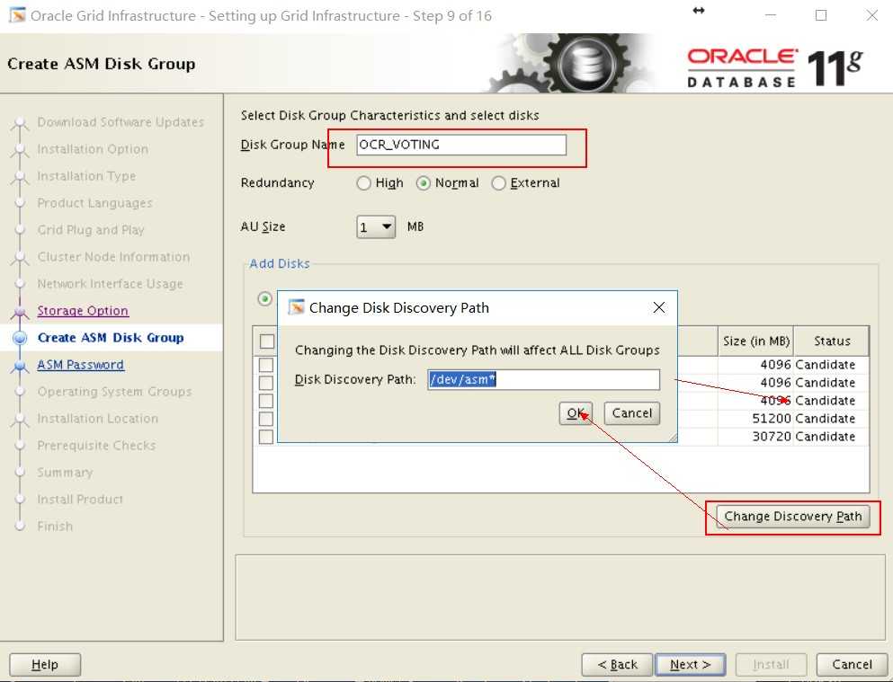Proceed with the Next button

coord(691,664)
